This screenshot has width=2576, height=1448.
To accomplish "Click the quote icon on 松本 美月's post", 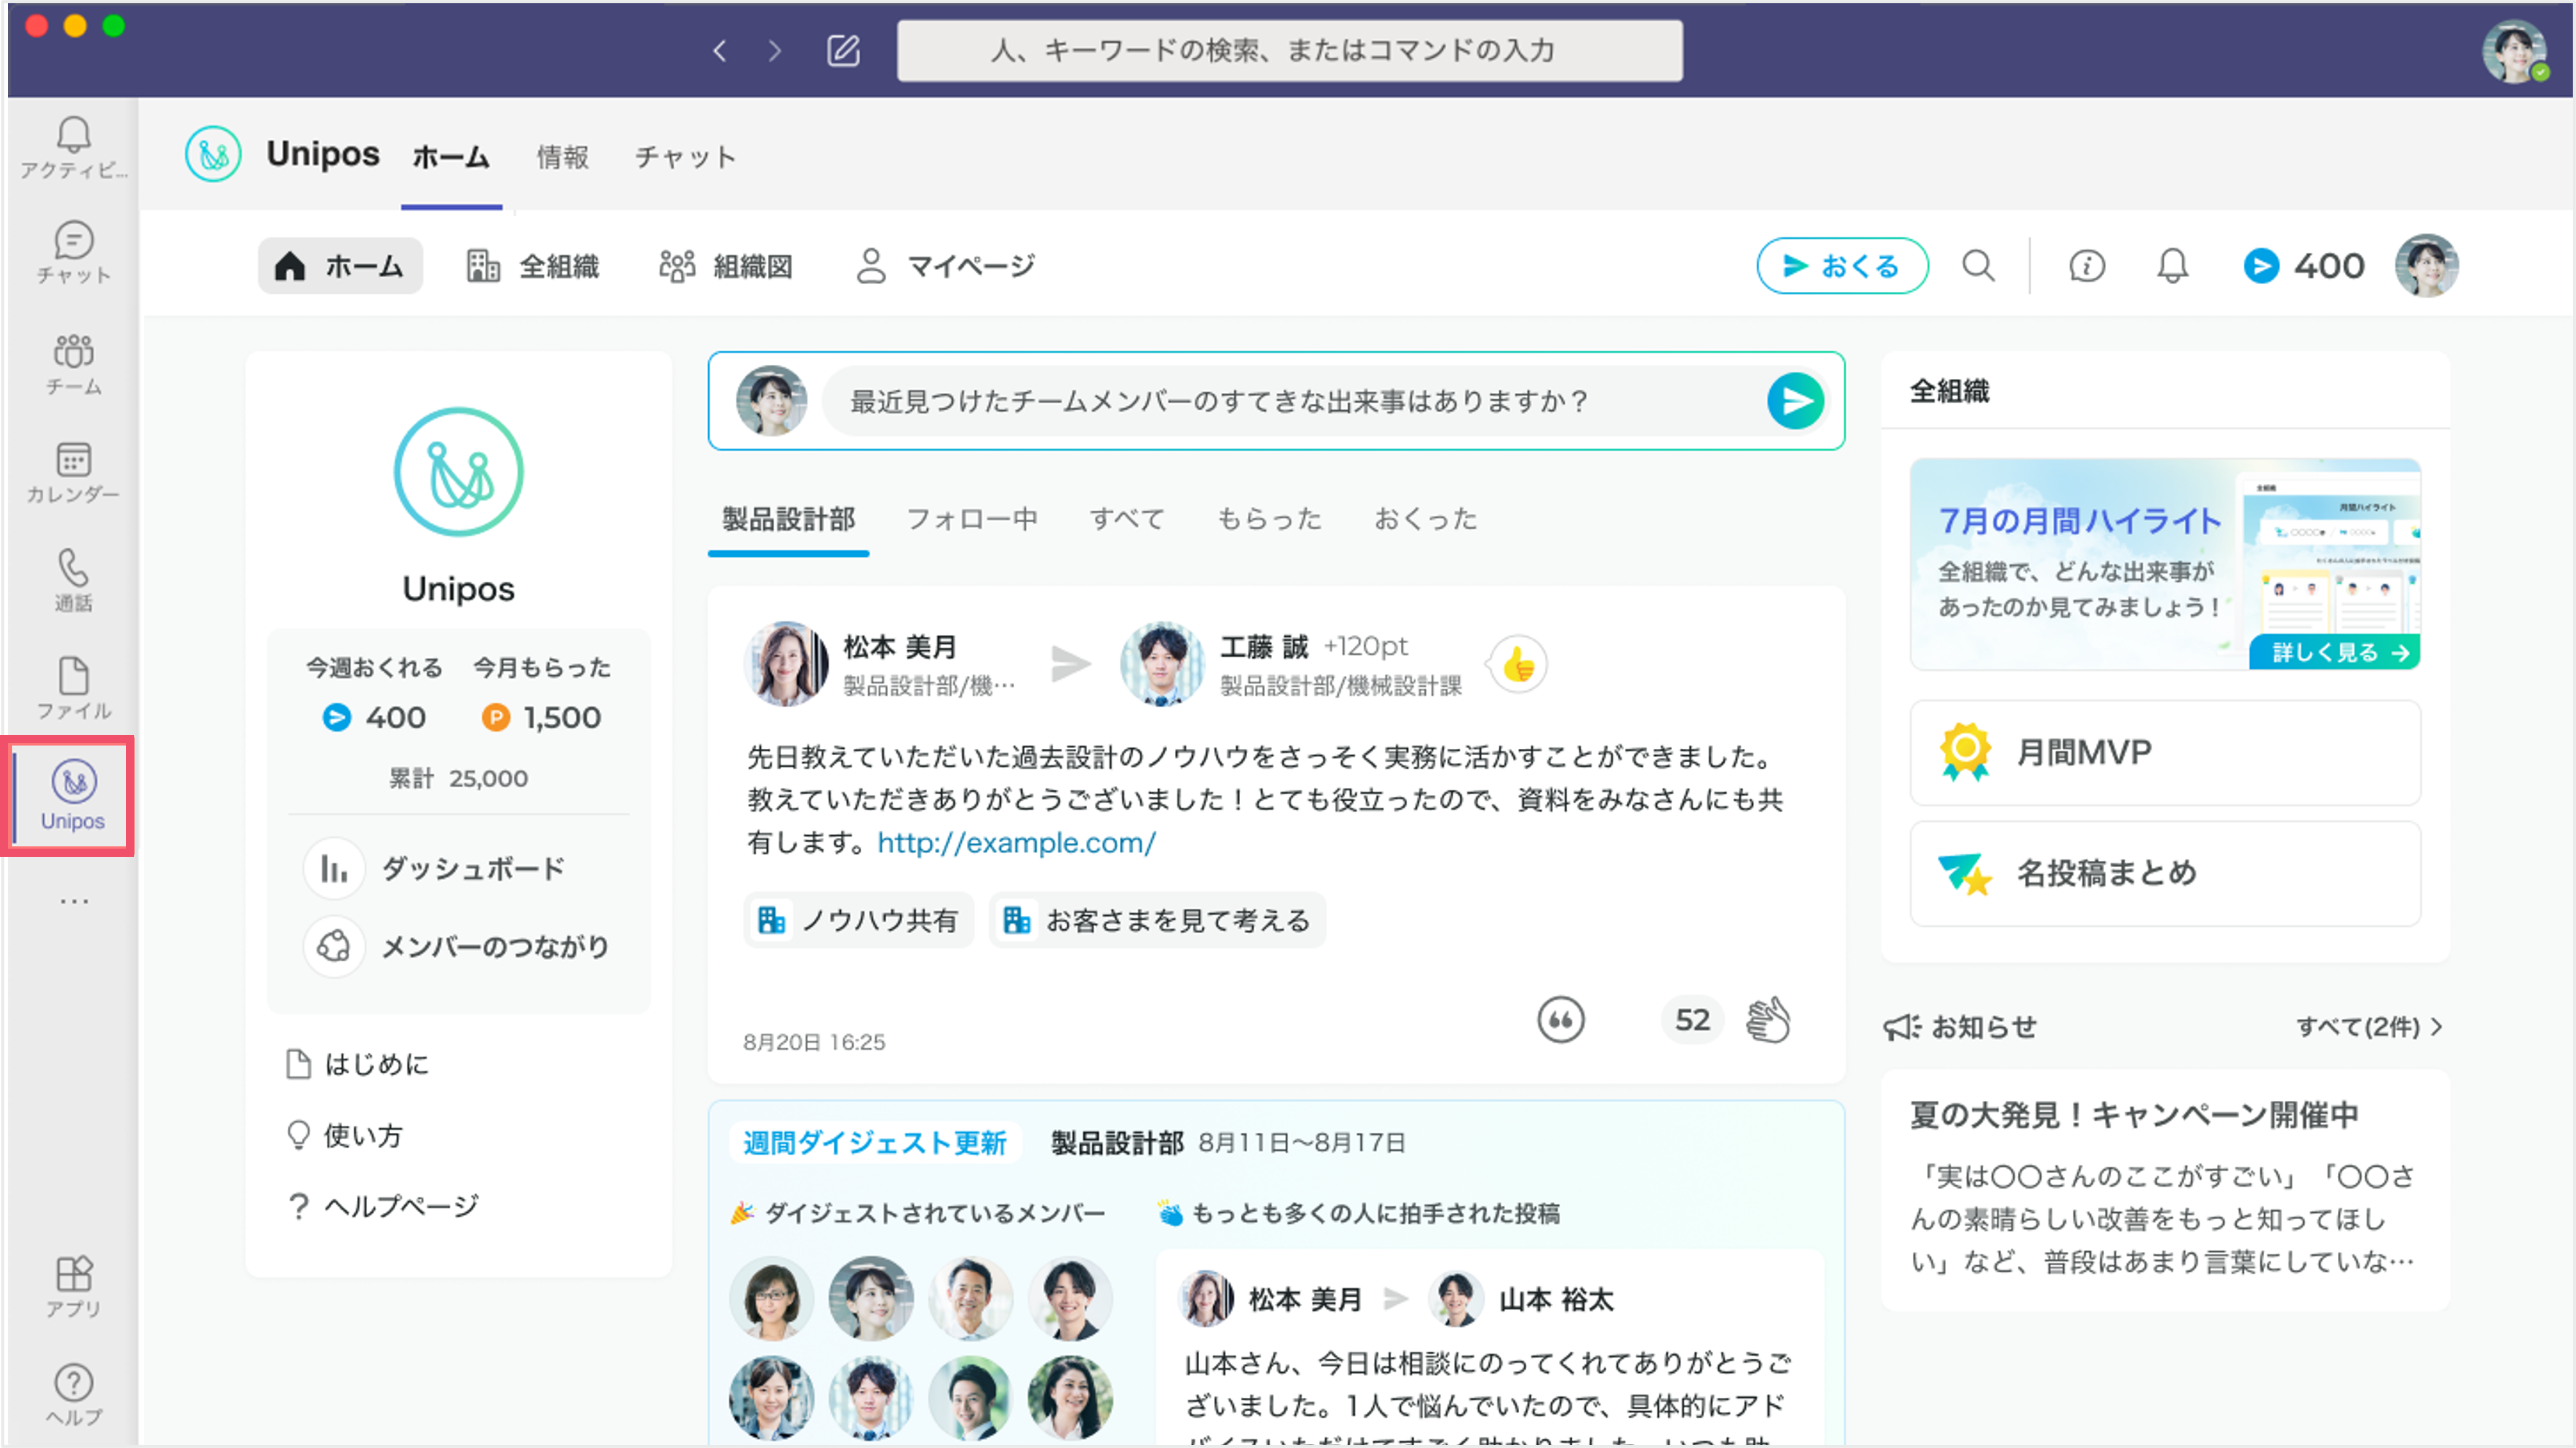I will coord(1560,1020).
